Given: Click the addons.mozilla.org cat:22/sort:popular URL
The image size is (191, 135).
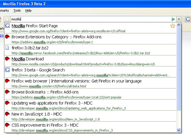Looking at the screenshot, I should (67, 97).
